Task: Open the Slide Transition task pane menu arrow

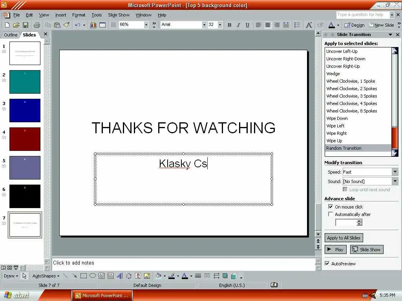Action: pos(390,34)
